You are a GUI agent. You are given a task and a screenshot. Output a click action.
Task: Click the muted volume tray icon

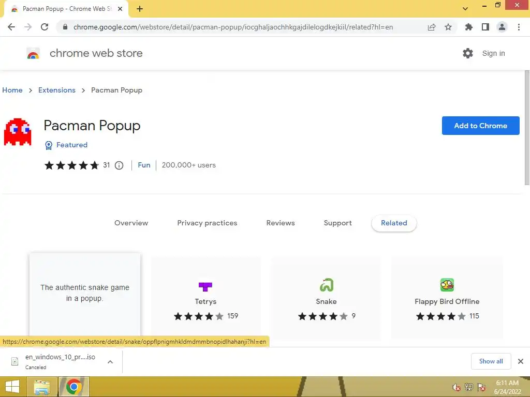pos(457,387)
